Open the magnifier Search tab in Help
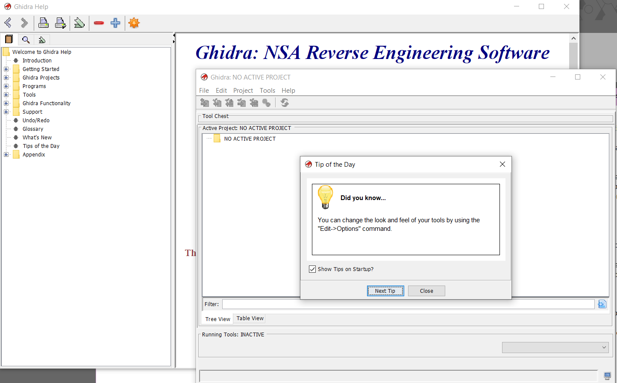The image size is (617, 383). tap(26, 40)
